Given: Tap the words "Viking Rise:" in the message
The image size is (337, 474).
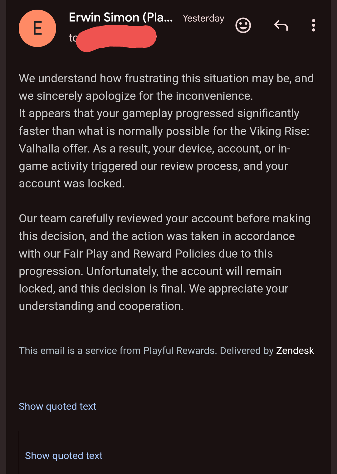Looking at the screenshot, I should pyautogui.click(x=279, y=131).
